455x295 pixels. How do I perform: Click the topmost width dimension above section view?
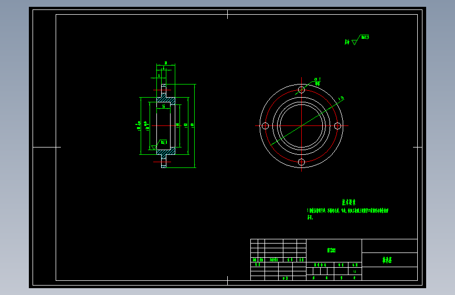(166, 62)
